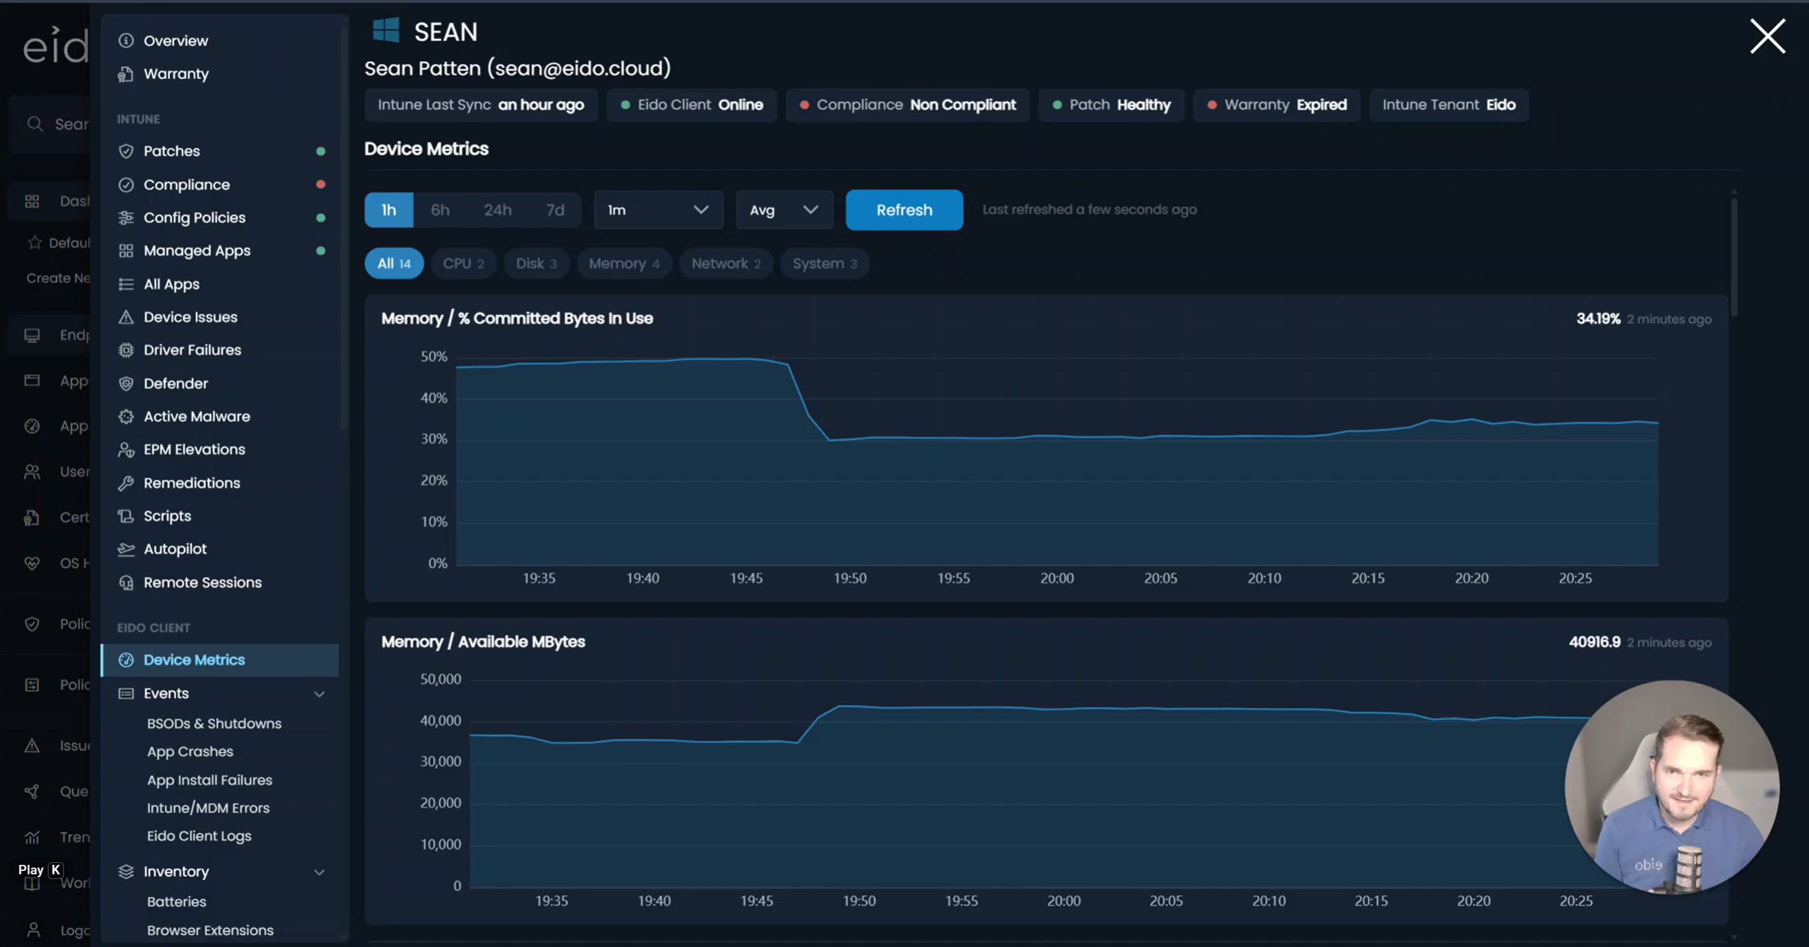Click the 40916.9 available MBytes value
This screenshot has height=947, width=1809.
pyautogui.click(x=1595, y=642)
